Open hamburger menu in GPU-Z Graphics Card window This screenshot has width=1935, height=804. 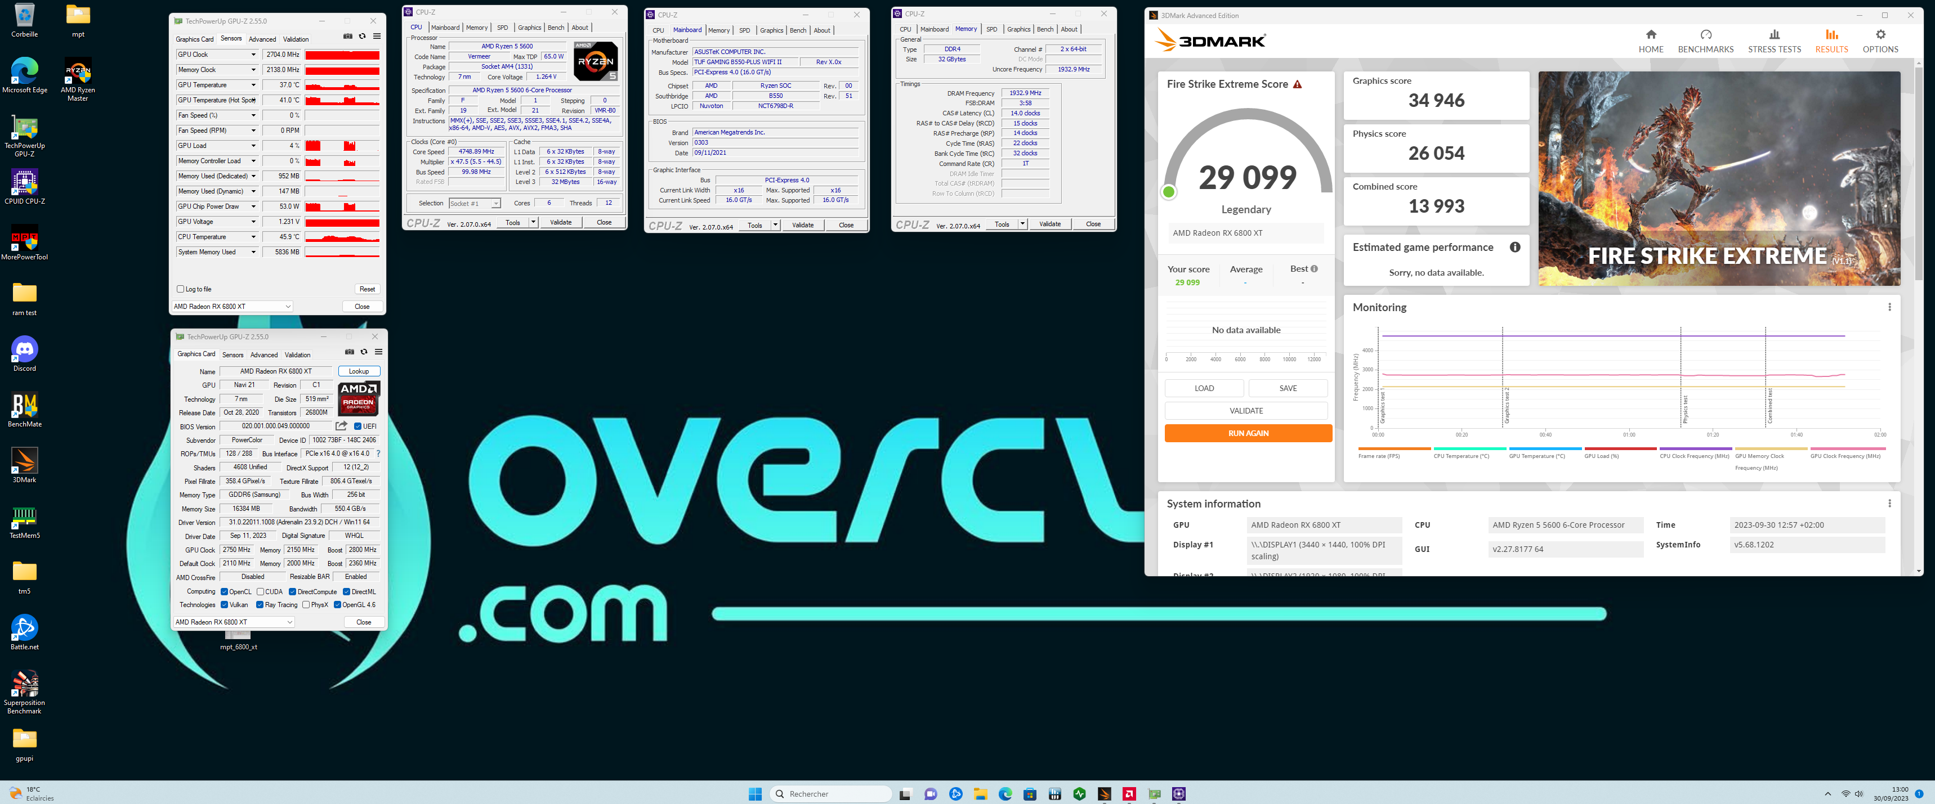point(378,352)
